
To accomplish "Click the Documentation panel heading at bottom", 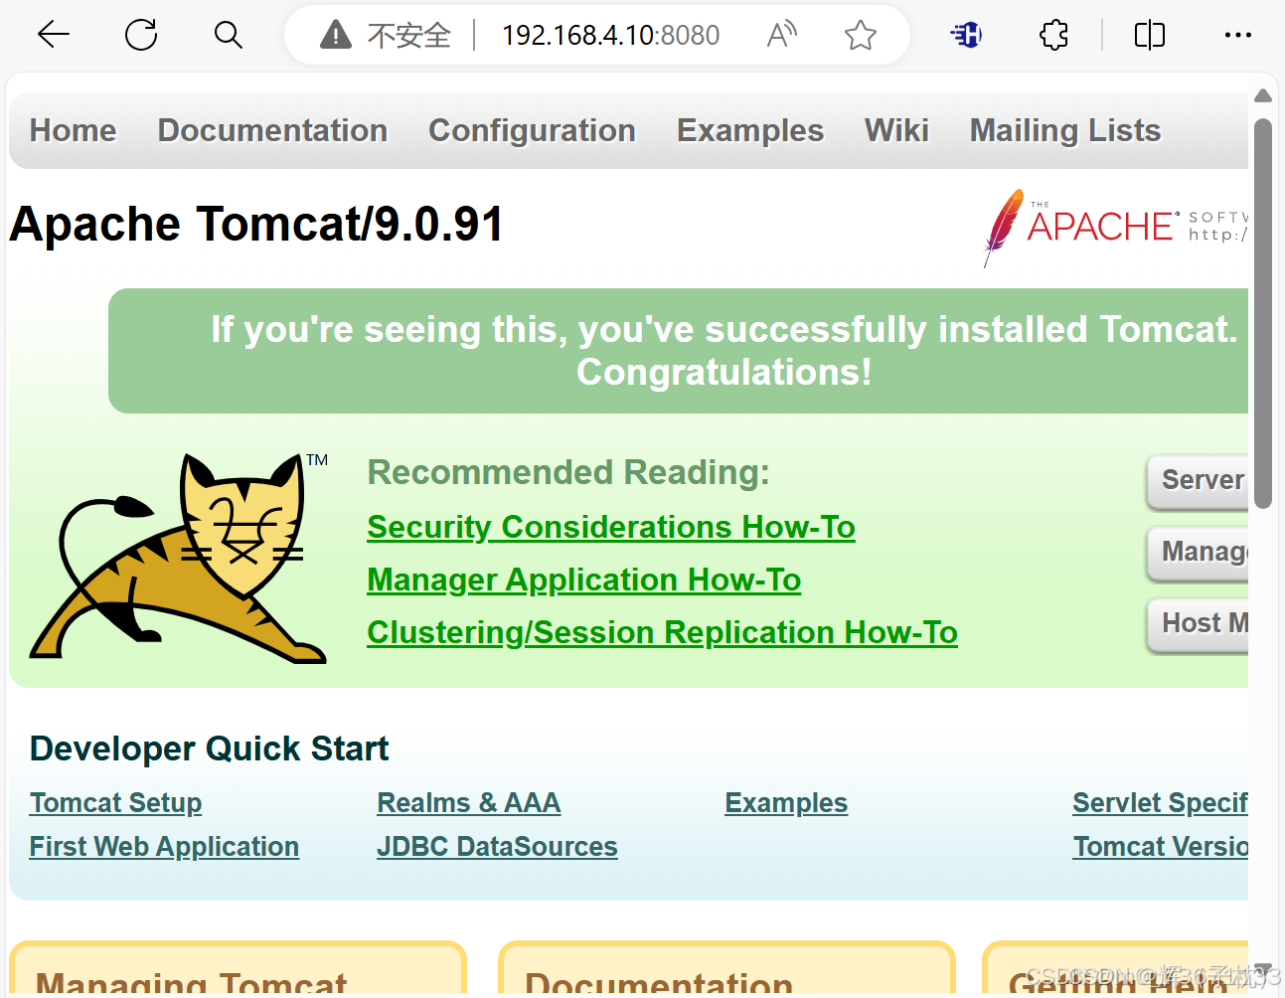I will 659,982.
